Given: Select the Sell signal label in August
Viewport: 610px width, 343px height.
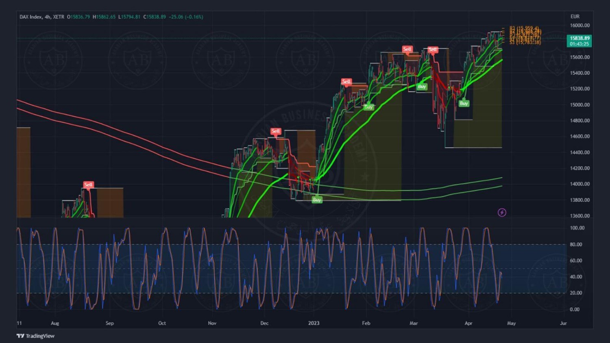Looking at the screenshot, I should point(88,185).
